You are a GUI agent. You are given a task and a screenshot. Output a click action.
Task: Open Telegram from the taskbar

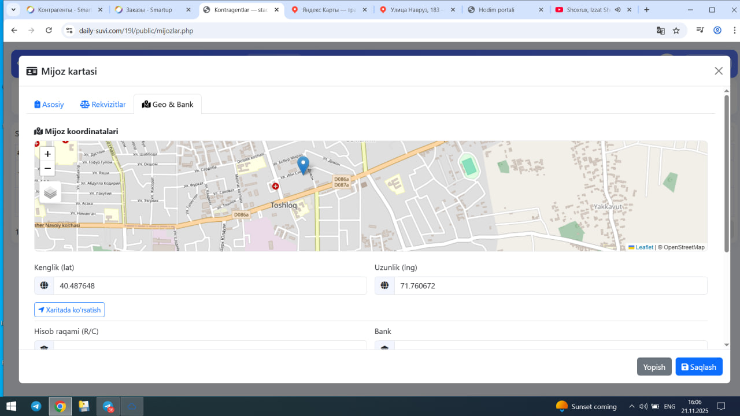tap(36, 406)
